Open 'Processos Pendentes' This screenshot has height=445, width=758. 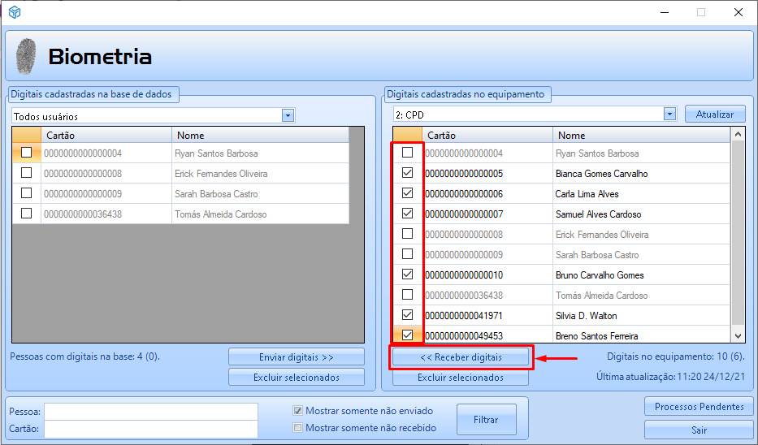click(699, 407)
